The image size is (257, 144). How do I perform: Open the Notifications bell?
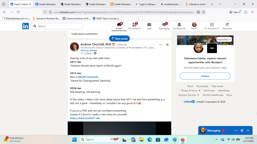click(x=179, y=26)
